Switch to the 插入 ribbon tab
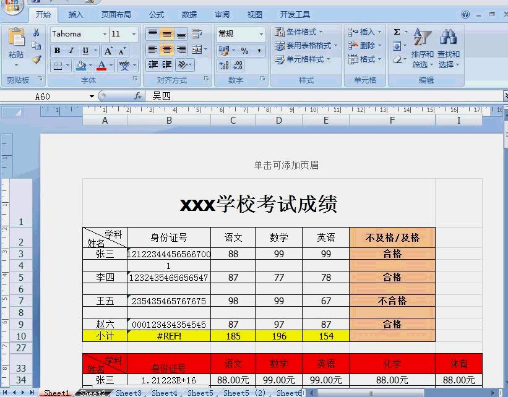Screen dimensions: 508x397 click(75, 15)
